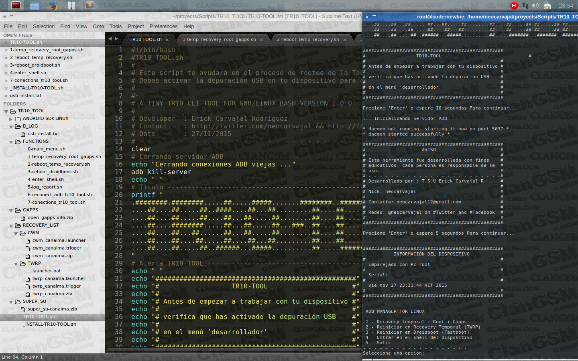Image resolution: width=578 pixels, height=361 pixels.
Task: Collapse the D_LOG folder
Action: click(x=11, y=126)
